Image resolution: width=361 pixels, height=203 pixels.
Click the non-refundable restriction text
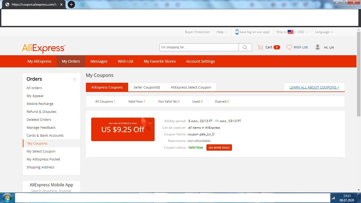199,141
